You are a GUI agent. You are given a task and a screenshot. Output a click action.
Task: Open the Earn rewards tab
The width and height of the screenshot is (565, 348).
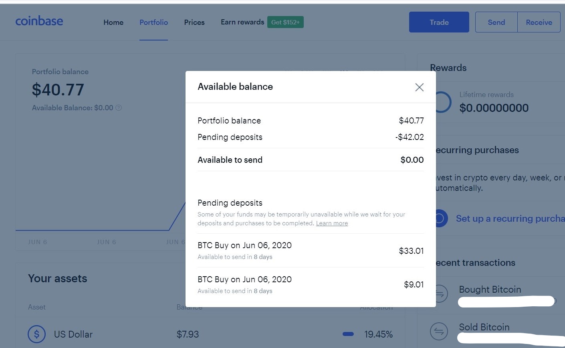242,22
